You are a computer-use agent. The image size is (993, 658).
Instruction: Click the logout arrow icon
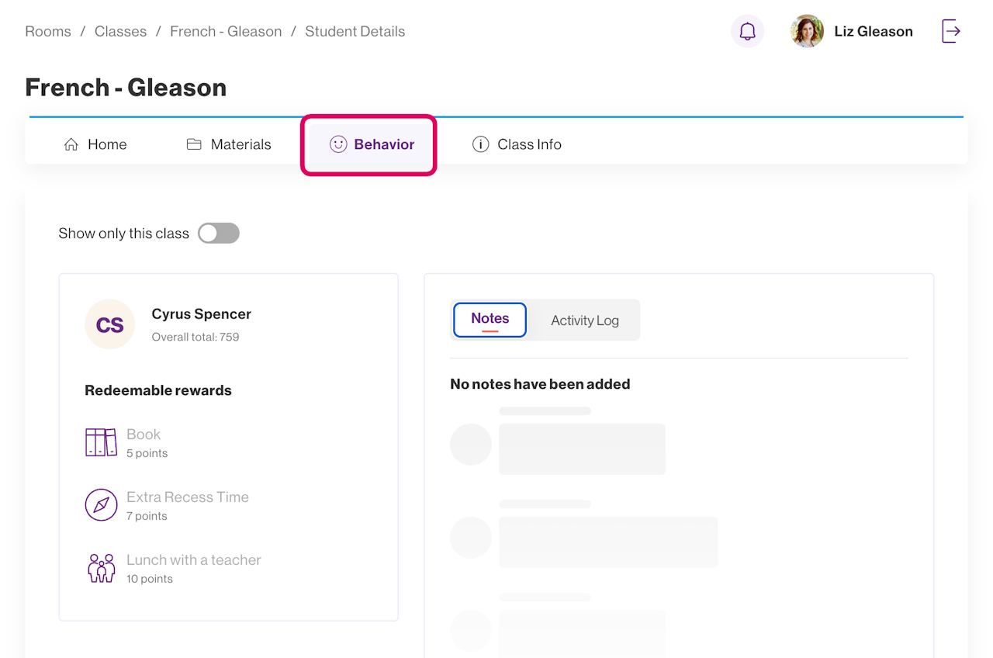[x=951, y=32]
